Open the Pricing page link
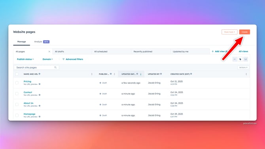This screenshot has width=265, height=149. pyautogui.click(x=27, y=82)
